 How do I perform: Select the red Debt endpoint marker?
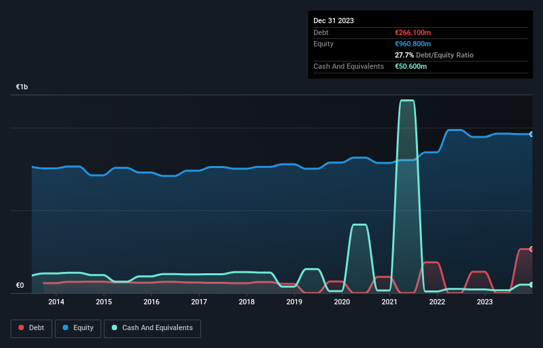[x=532, y=249]
